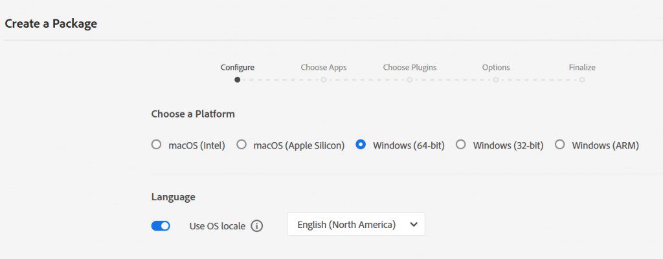
Task: Click the Choose Apps step dot
Action: 324,80
